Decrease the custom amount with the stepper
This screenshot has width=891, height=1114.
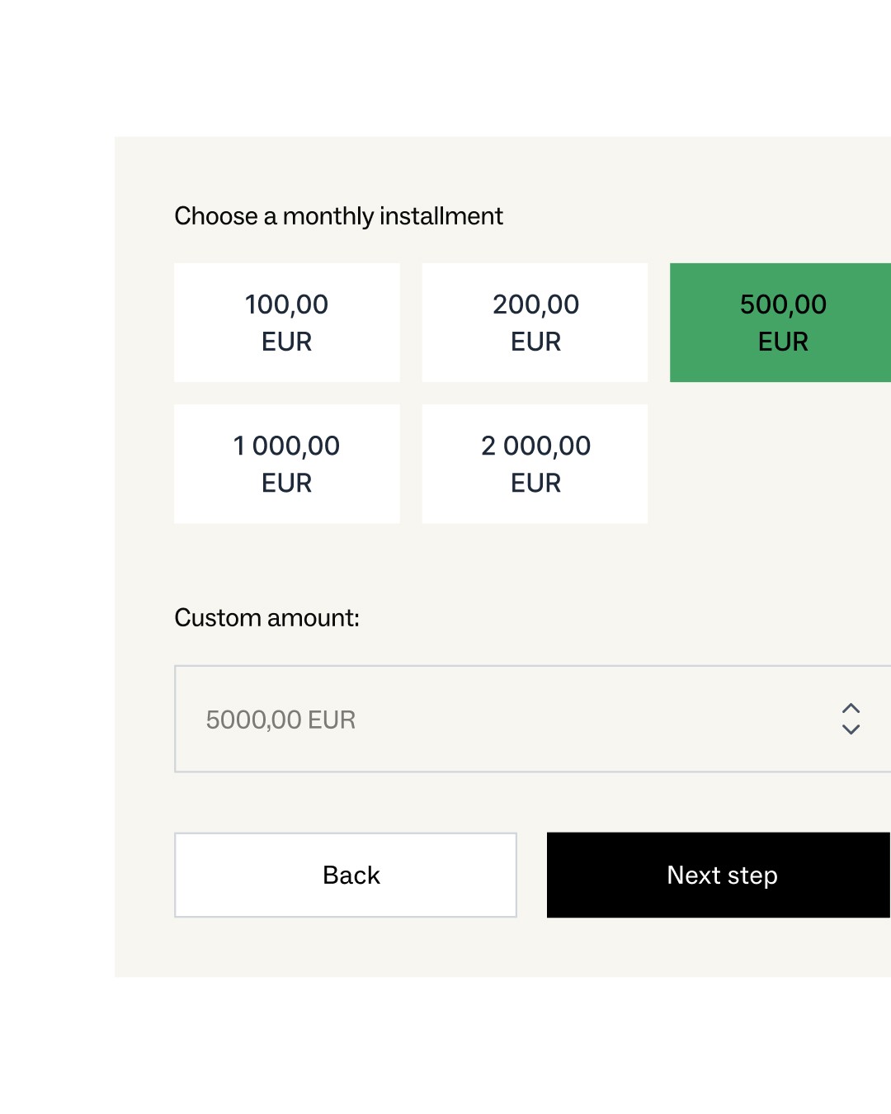point(851,729)
